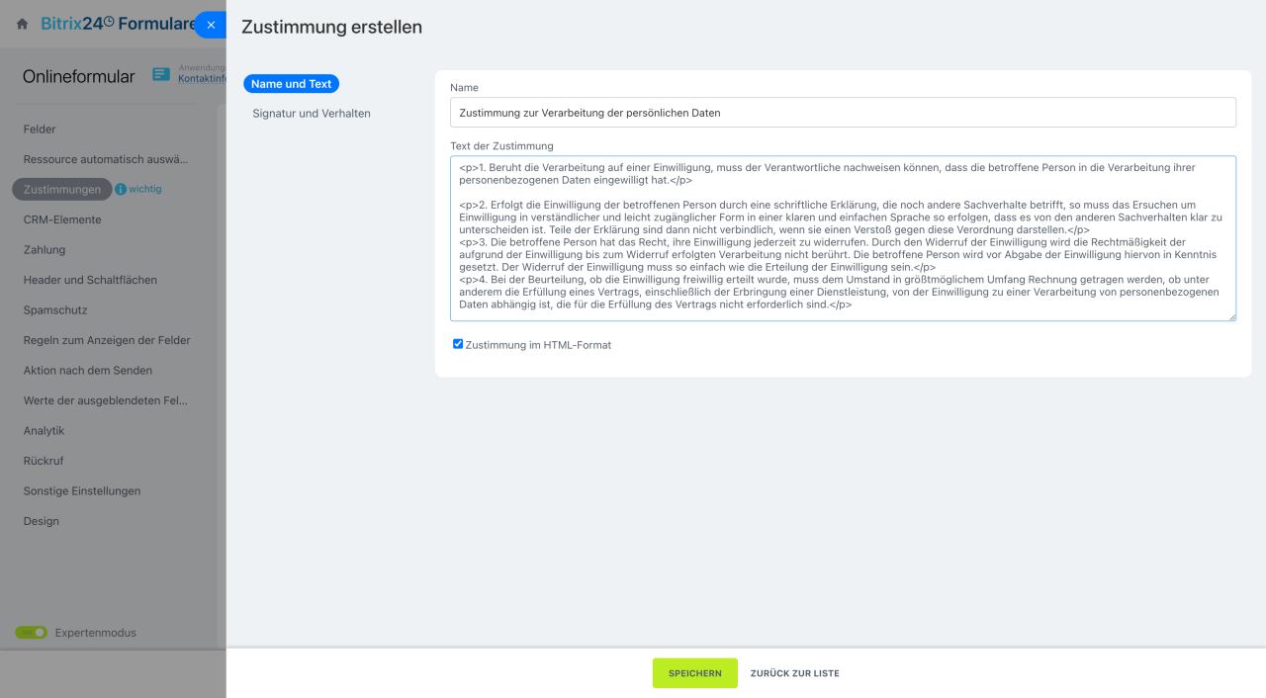
Task: Click the home icon in the header
Action: [23, 24]
